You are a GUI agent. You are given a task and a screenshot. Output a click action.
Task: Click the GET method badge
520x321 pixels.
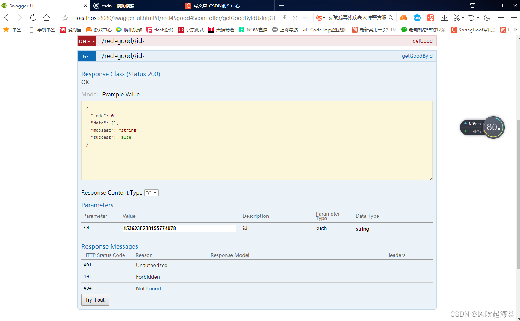(x=87, y=56)
